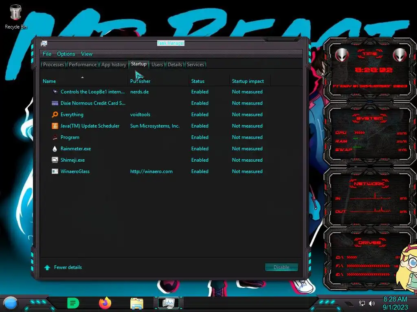Viewport: 417px width, 312px height.
Task: Click the Dixie Normous Credit Card icon
Action: click(55, 103)
